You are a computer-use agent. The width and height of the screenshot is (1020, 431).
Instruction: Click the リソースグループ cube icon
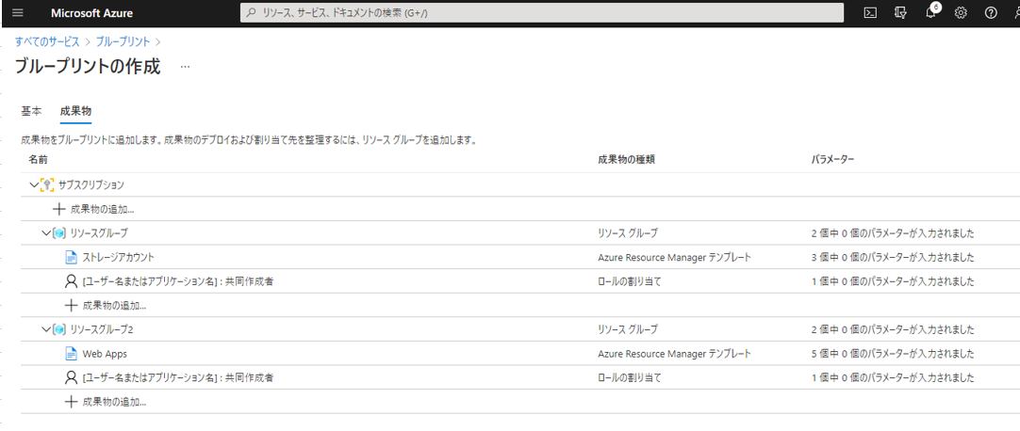point(58,233)
